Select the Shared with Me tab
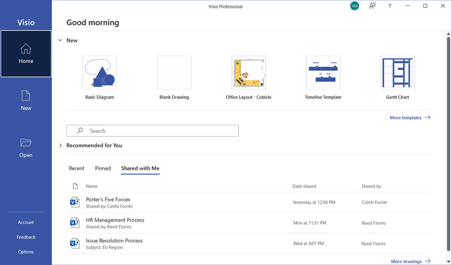This screenshot has height=265, width=452. [x=140, y=168]
